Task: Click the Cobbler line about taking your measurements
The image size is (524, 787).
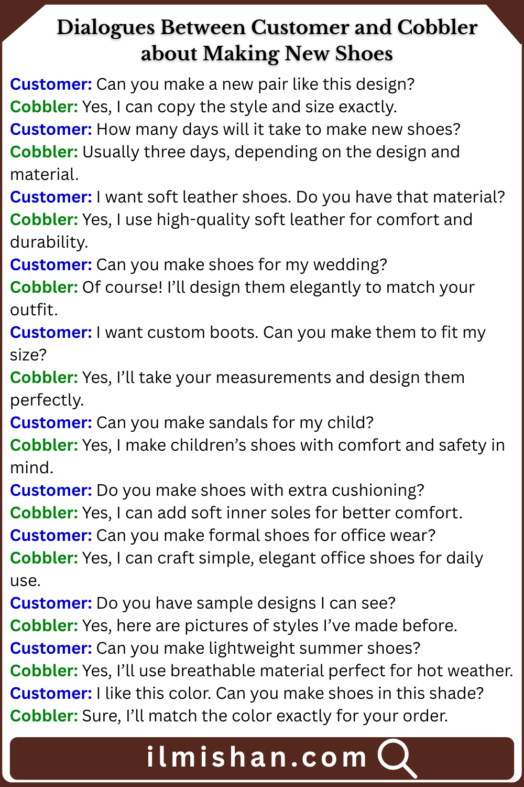Action: [x=273, y=377]
